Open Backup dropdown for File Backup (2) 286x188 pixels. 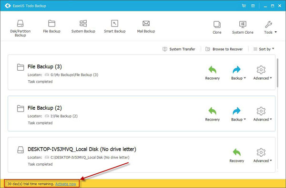238,114
